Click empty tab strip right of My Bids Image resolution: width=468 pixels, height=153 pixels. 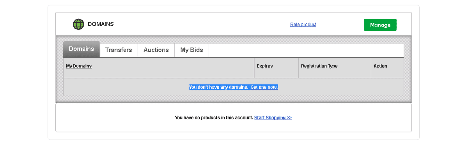pos(306,50)
